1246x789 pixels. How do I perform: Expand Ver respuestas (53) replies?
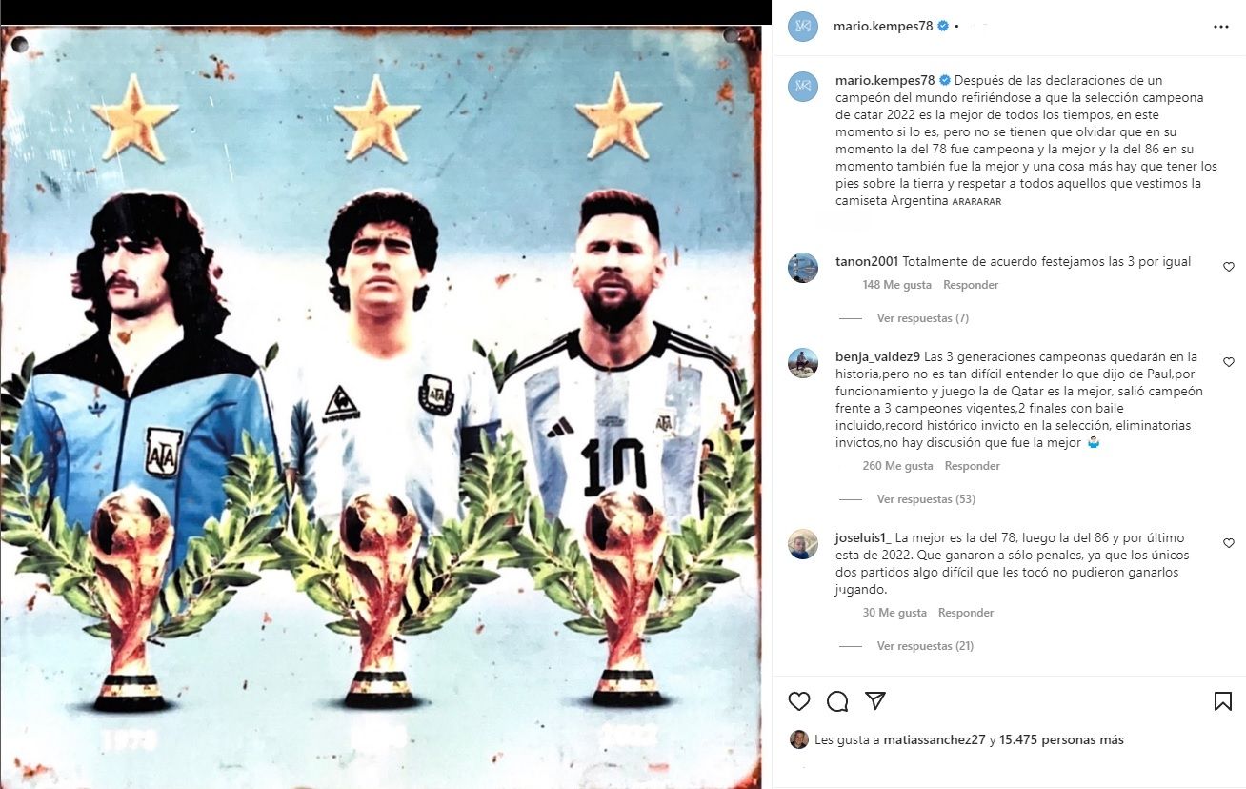coord(926,499)
